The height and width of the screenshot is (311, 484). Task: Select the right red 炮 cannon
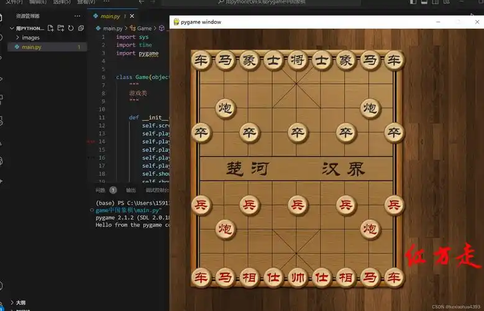[x=370, y=229]
